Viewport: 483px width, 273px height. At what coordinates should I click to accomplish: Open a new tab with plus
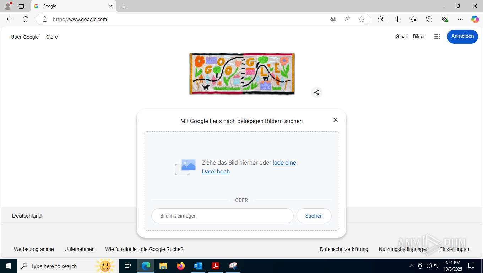coord(124,6)
